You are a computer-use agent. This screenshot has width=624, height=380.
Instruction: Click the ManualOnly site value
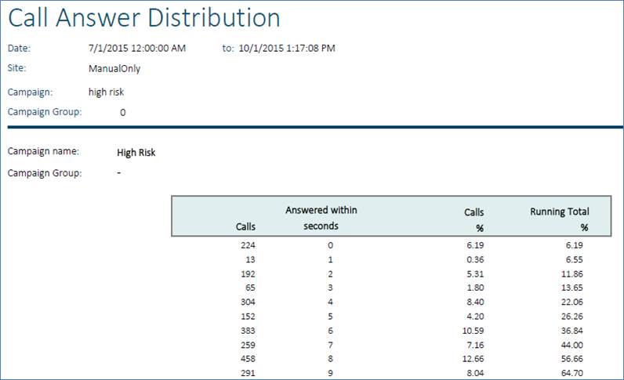(114, 68)
